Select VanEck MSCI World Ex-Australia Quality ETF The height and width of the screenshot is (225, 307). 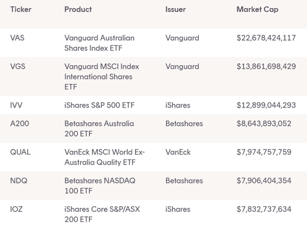(x=105, y=157)
